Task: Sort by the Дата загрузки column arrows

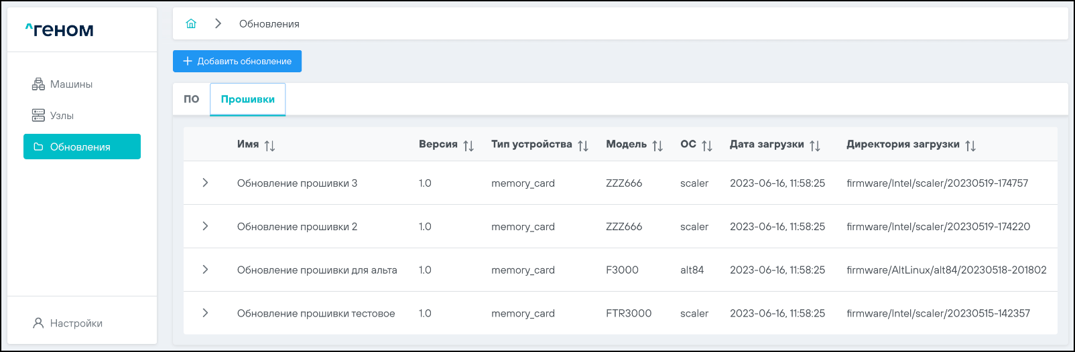Action: tap(815, 145)
